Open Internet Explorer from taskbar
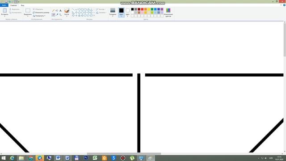Viewport: 286px width, 161px height. 12,158
